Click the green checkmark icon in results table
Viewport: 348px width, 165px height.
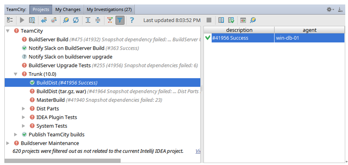[x=208, y=38]
